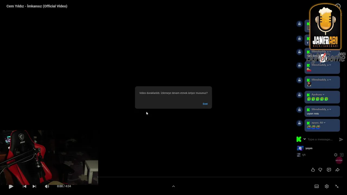347x195 pixels.
Task: Click the Ayokuxs username
Action: [x=317, y=95]
